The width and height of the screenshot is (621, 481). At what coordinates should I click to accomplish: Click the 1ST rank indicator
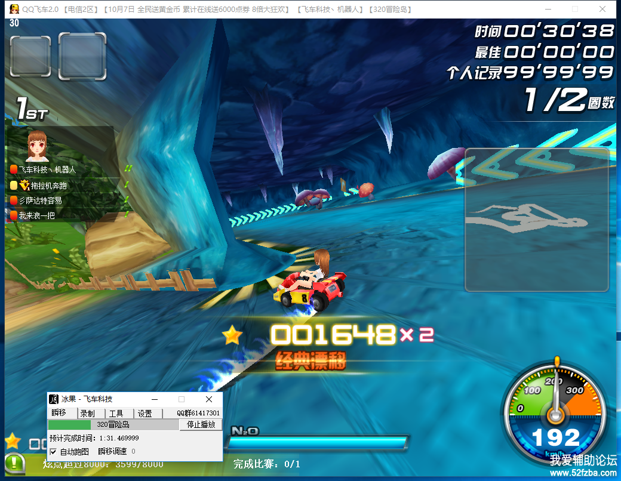[x=32, y=109]
